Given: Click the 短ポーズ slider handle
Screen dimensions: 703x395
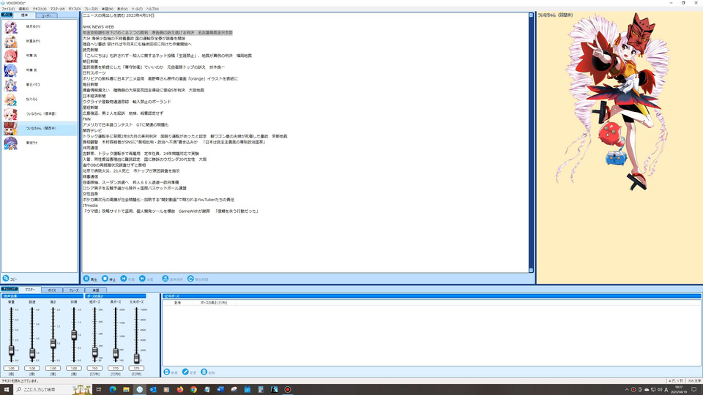Looking at the screenshot, I should (x=94, y=353).
